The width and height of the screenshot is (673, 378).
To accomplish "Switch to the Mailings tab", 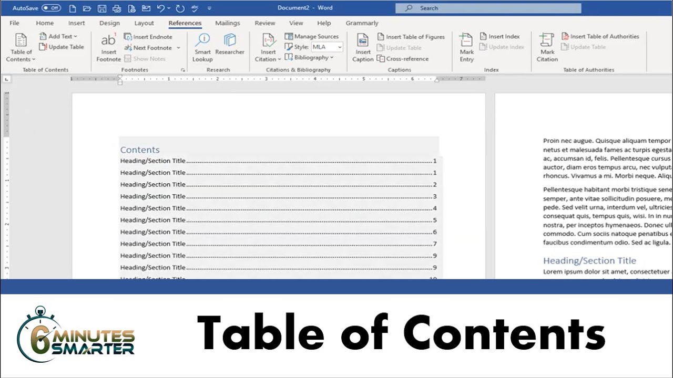I will (x=228, y=23).
